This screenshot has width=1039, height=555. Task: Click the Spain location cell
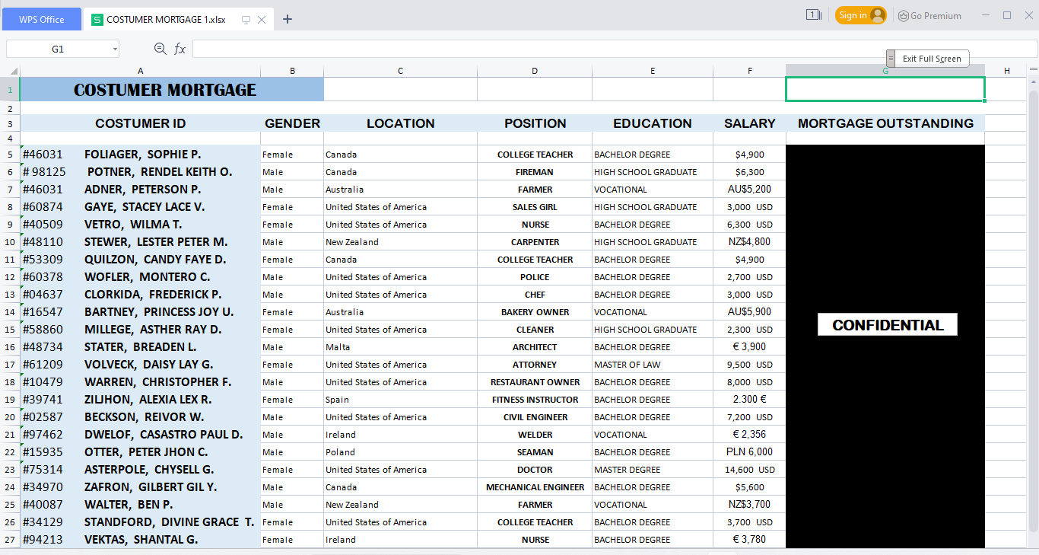(x=400, y=400)
